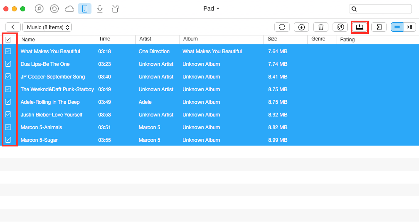Image resolution: width=419 pixels, height=222 pixels.
Task: Sort by the Album column header
Action: [x=190, y=39]
